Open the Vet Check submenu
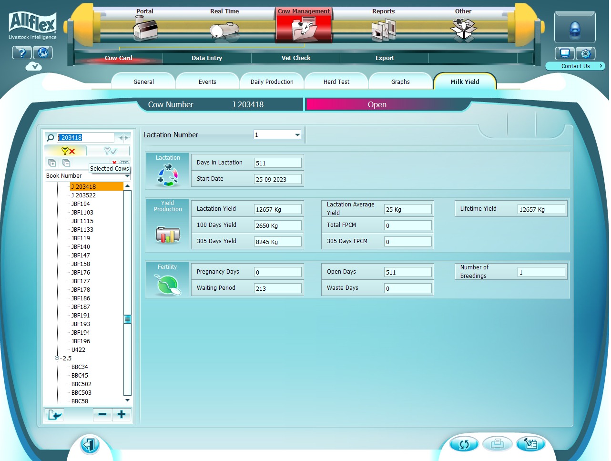Viewport: 611px width, 461px height. [295, 58]
